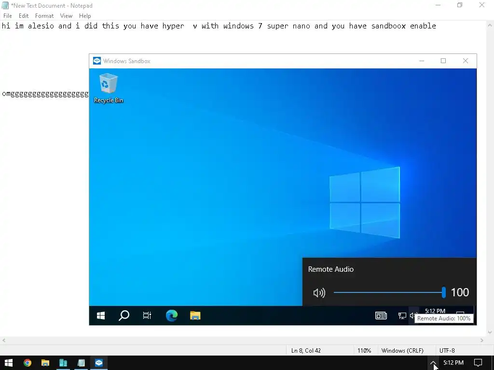Click the 100 volume value in flyout
Screen dimensions: 494x370
tap(460, 292)
